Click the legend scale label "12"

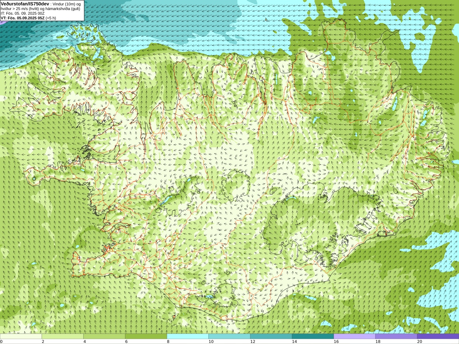tap(253, 341)
